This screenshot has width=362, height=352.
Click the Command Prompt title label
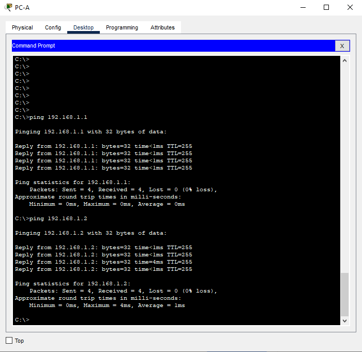34,45
